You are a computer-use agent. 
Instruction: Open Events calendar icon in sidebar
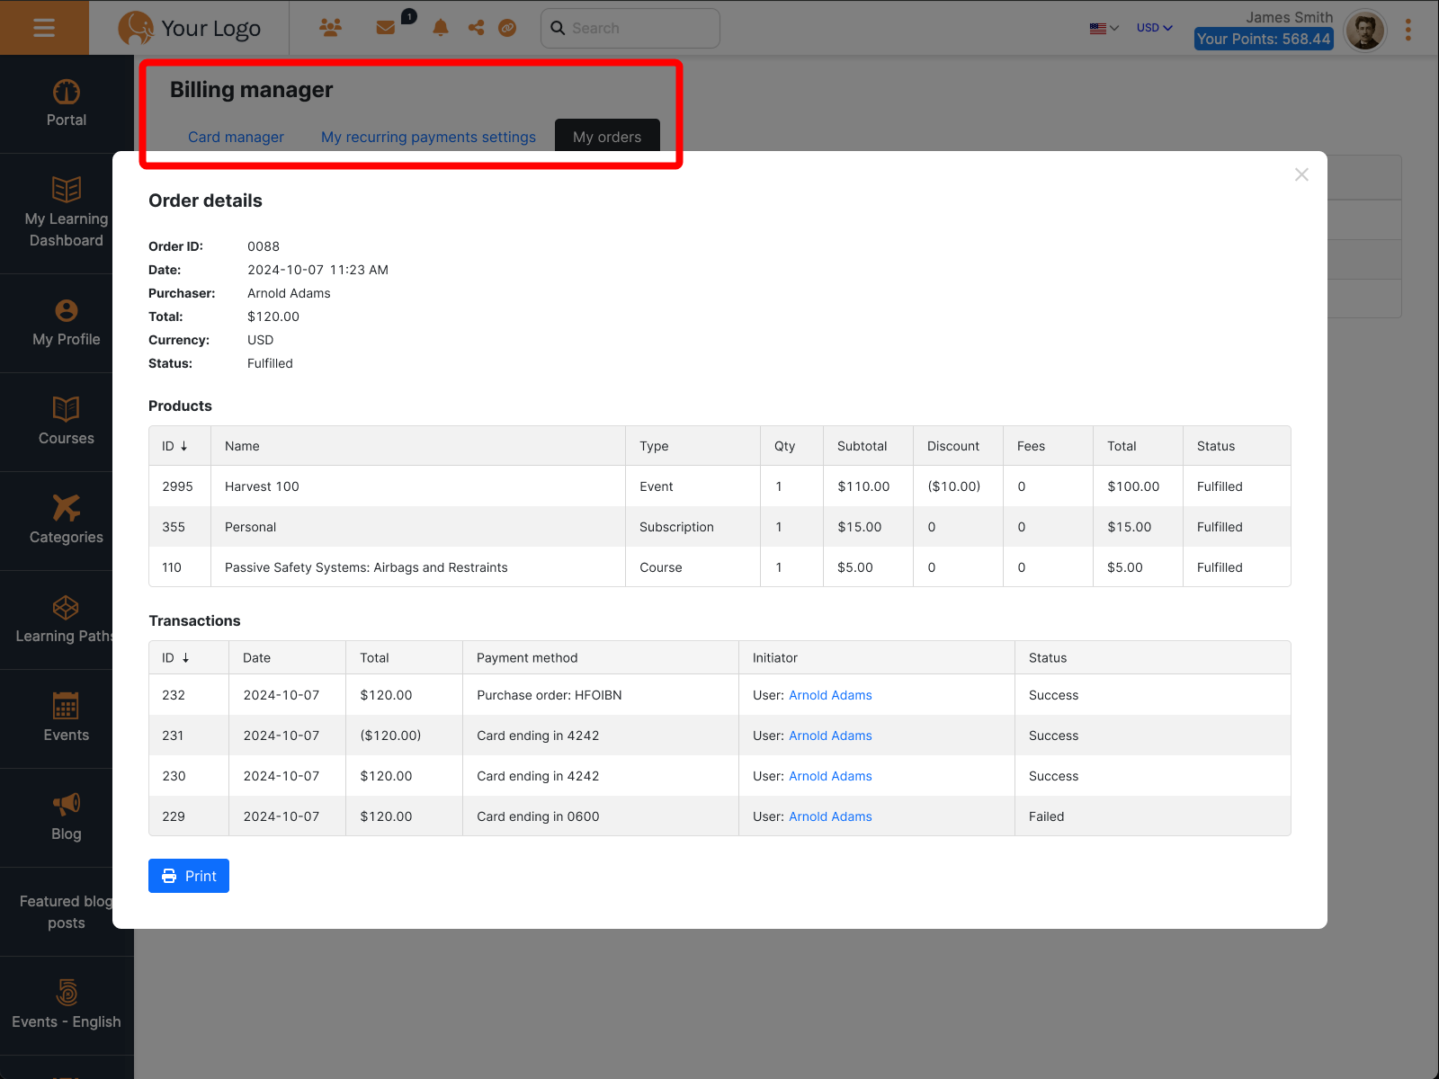click(66, 706)
